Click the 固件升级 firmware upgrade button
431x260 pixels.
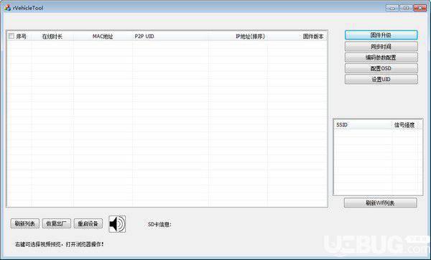[x=381, y=35]
